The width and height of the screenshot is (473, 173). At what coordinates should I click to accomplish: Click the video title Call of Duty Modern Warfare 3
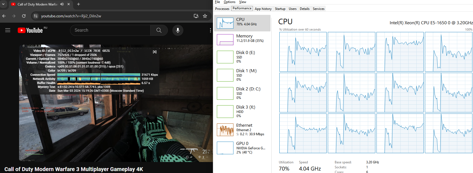(74, 169)
